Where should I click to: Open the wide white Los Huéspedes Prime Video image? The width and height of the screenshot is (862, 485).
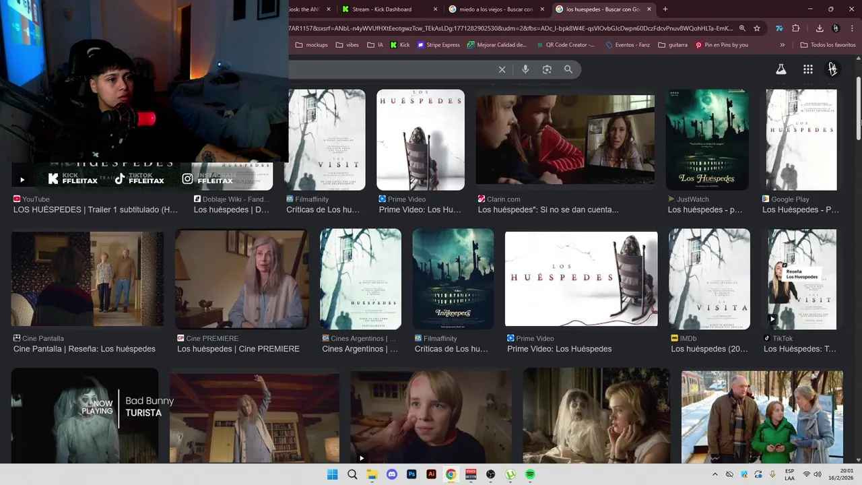point(581,279)
